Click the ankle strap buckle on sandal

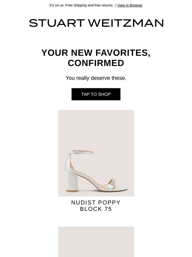(77, 152)
